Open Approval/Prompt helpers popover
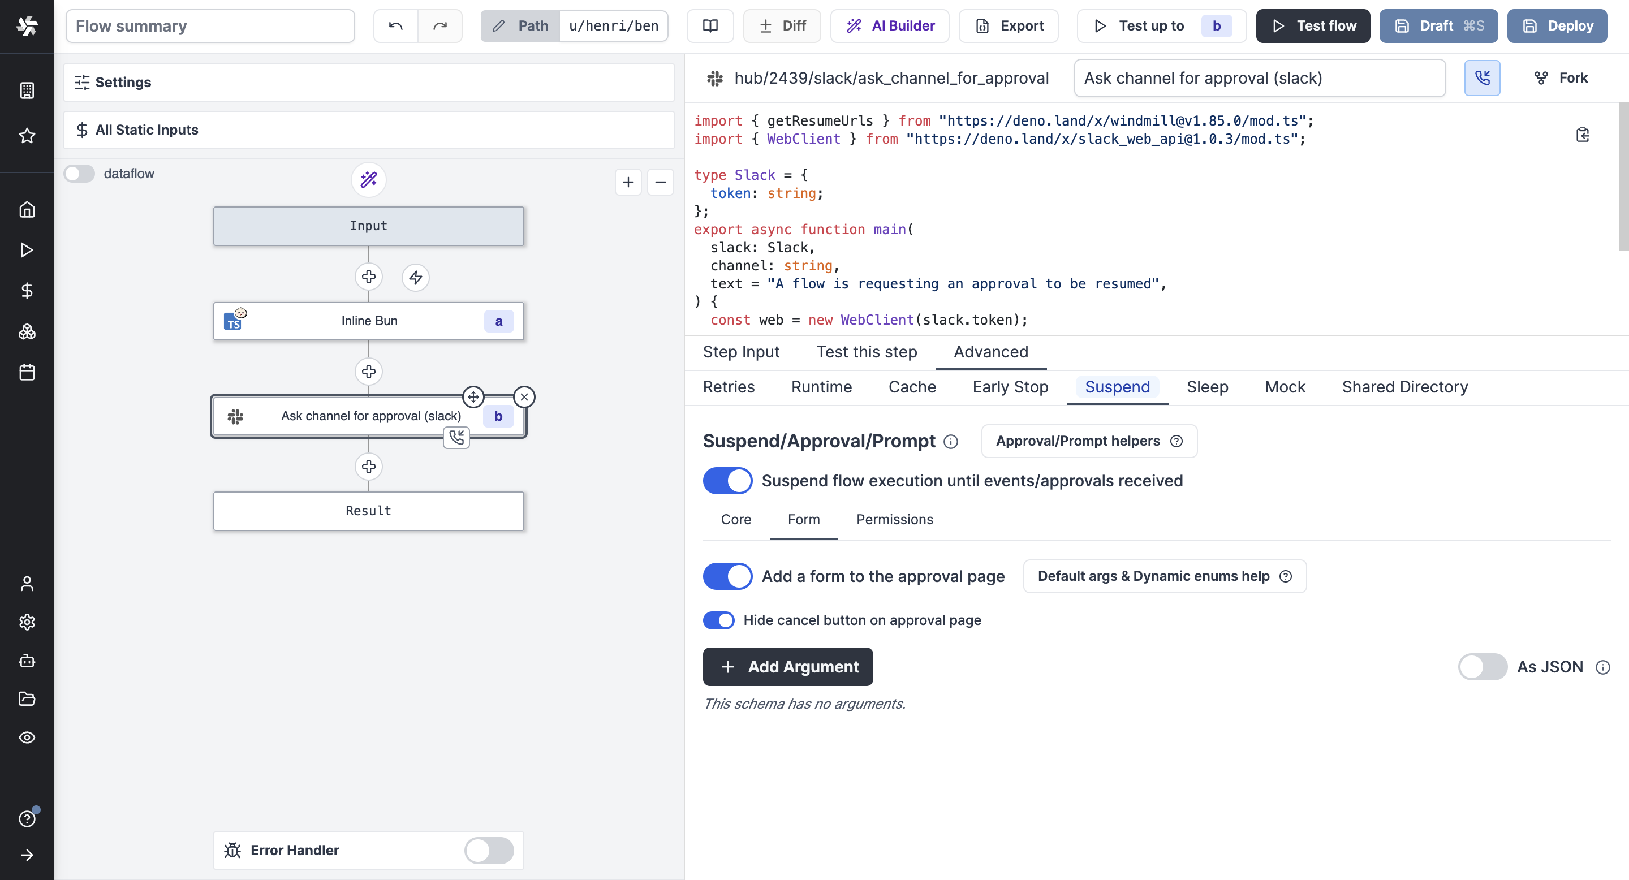The width and height of the screenshot is (1629, 880). pos(1089,441)
